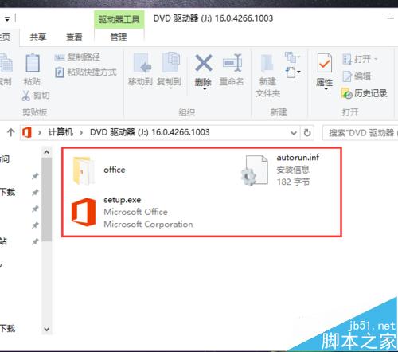Screen dimensions: 398x352
Task: Click the Rename (重命名) ribbon icon
Action: tap(232, 63)
